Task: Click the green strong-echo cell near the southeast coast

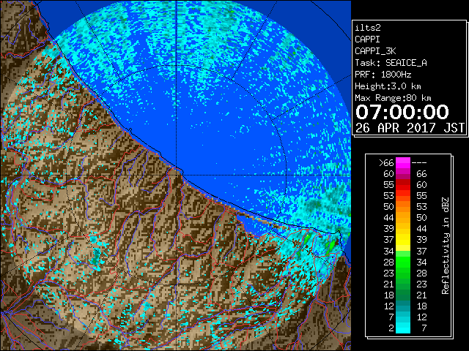Action: coord(330,246)
